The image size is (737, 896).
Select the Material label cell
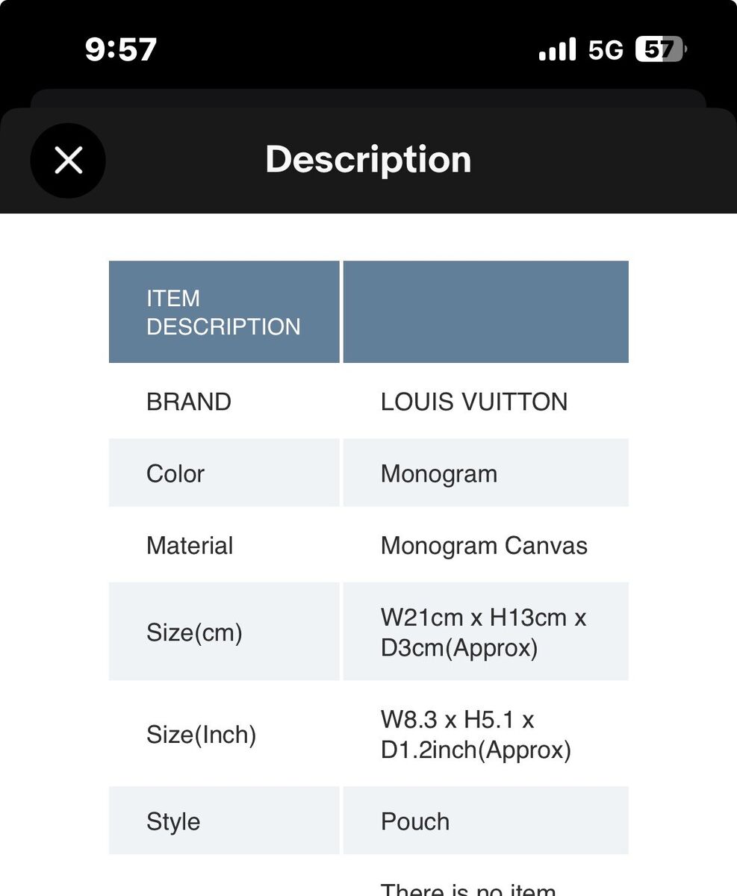coord(224,546)
